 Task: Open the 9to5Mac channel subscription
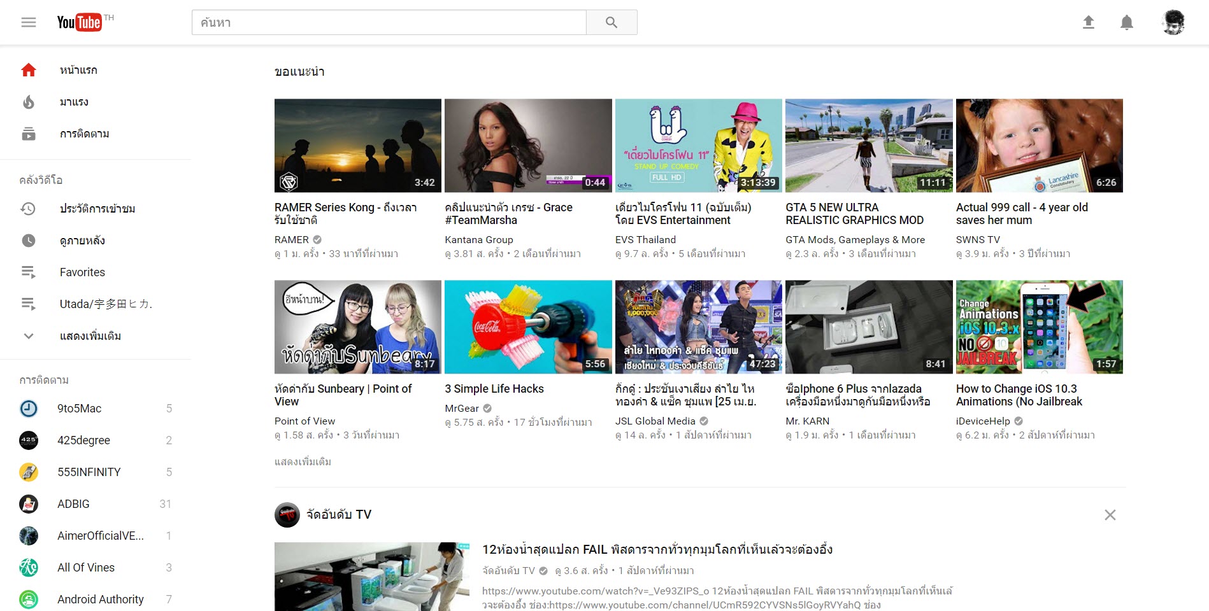(x=79, y=409)
